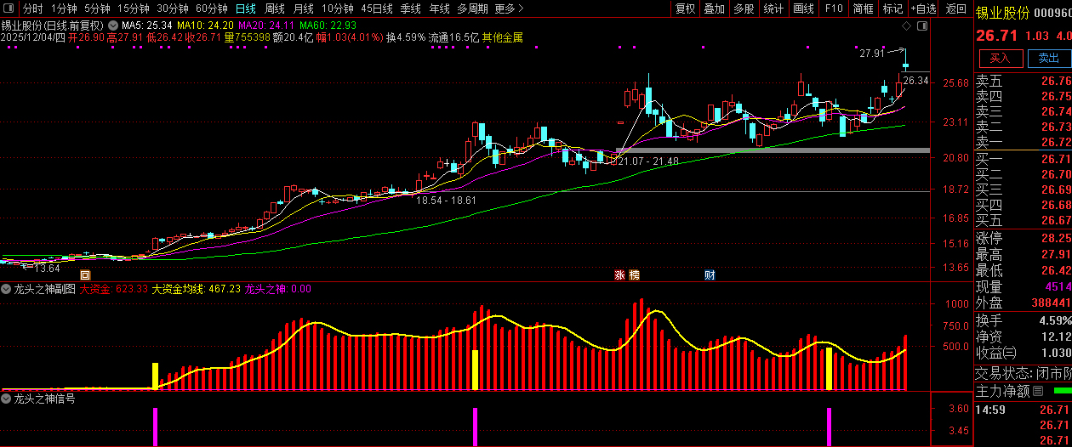Click 涨停 price 28.25
This screenshot has height=447, width=1072.
point(1055,238)
